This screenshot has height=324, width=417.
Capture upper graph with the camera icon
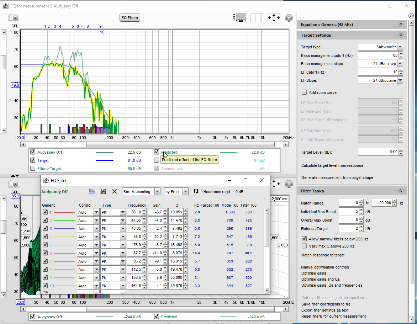pyautogui.click(x=14, y=18)
